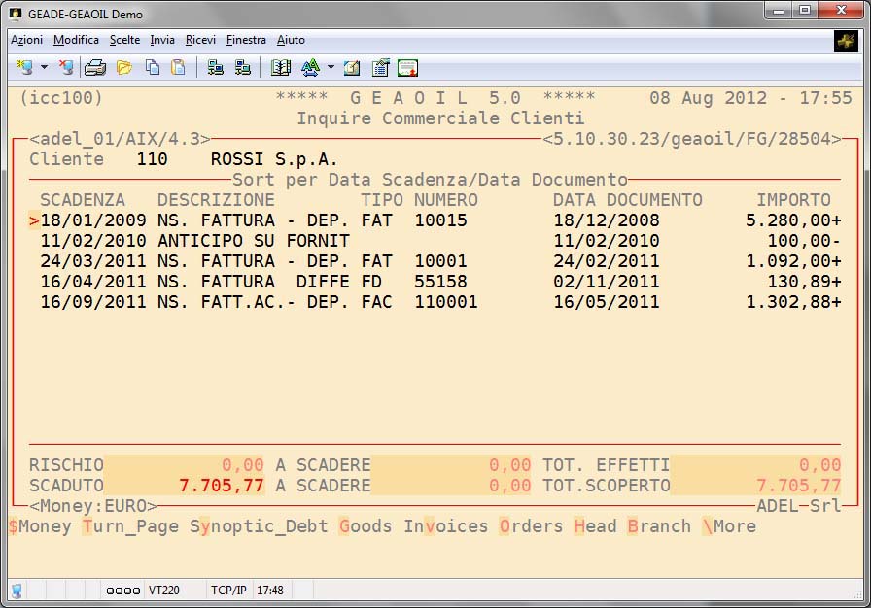
Task: Click the paste clipboard icon
Action: click(x=178, y=68)
